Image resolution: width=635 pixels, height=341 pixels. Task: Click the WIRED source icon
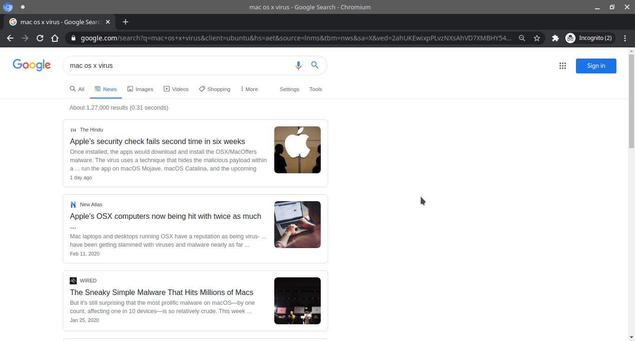pos(73,281)
